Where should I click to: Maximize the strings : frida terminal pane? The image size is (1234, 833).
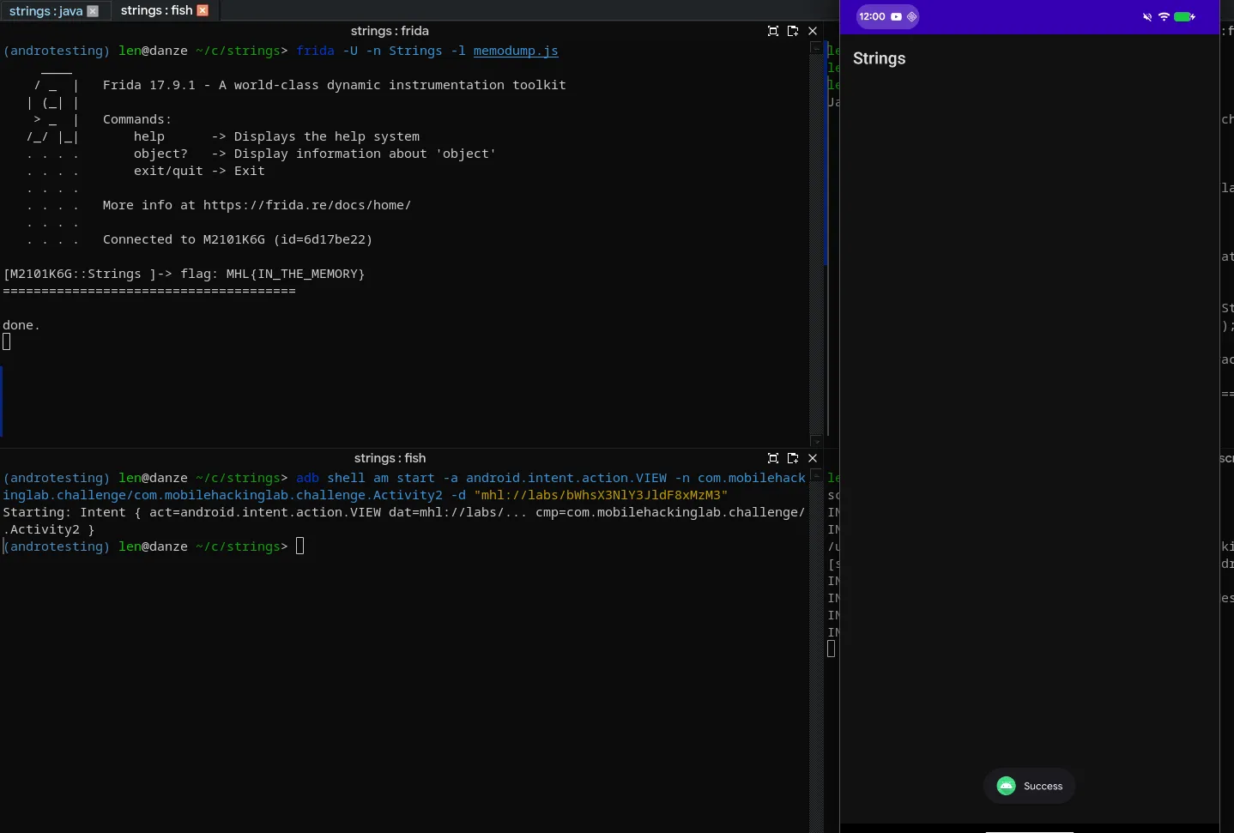pos(772,31)
